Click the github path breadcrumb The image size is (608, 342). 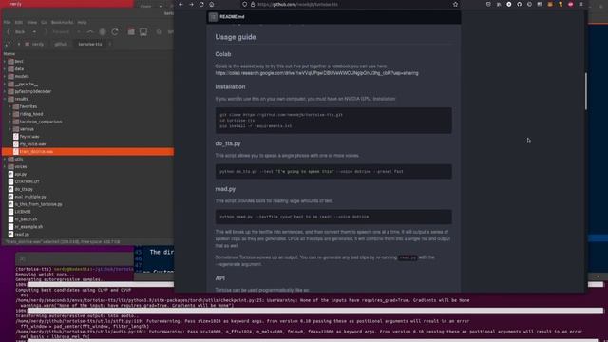pos(61,45)
